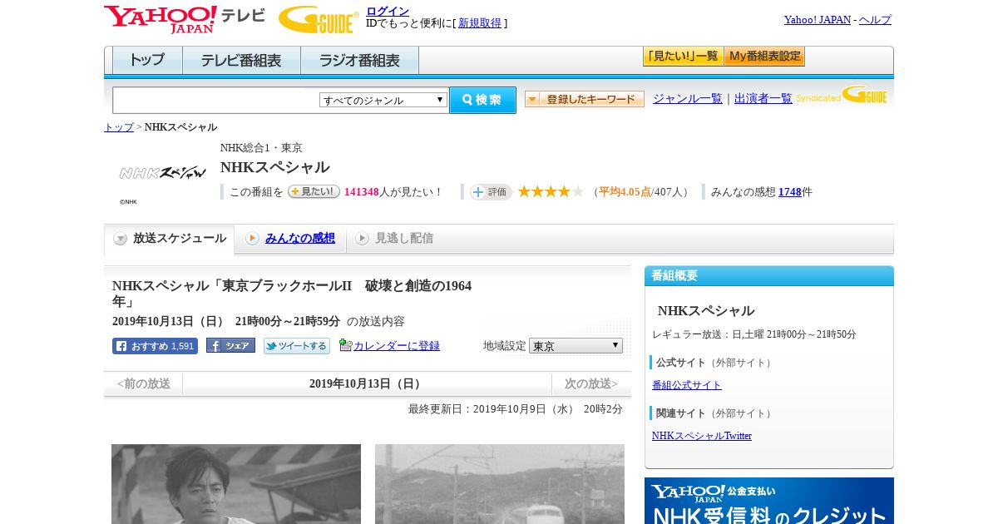Click カレンダーに登録 link
998x524 pixels.
397,346
